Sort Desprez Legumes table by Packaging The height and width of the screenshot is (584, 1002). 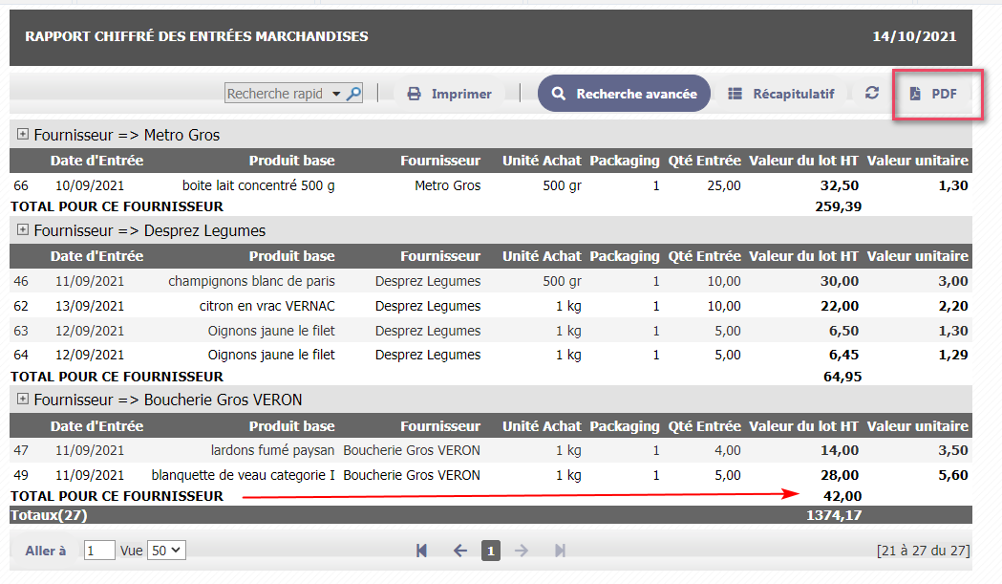625,256
